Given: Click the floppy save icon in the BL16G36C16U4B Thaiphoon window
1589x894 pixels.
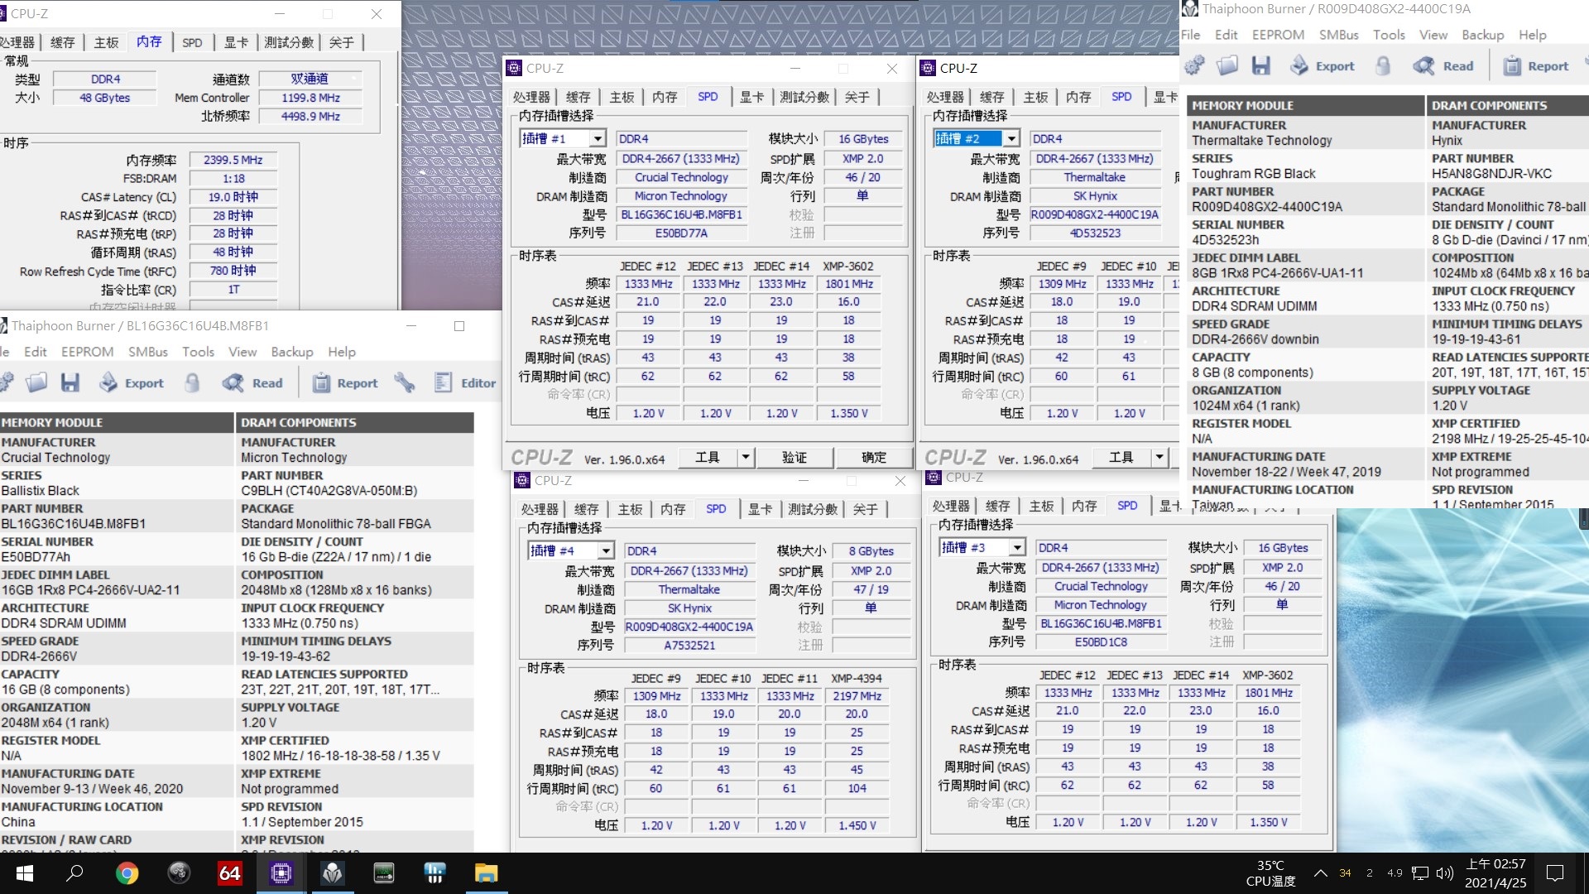Looking at the screenshot, I should click(70, 382).
